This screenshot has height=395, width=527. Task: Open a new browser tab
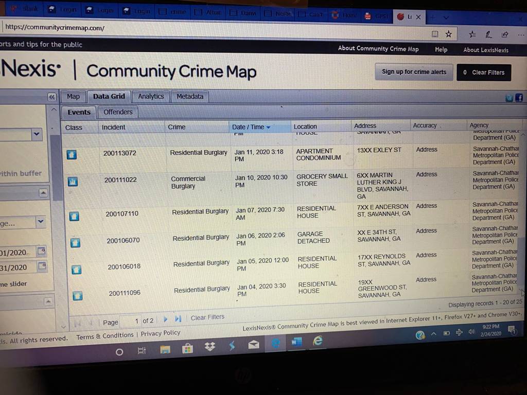coord(433,17)
